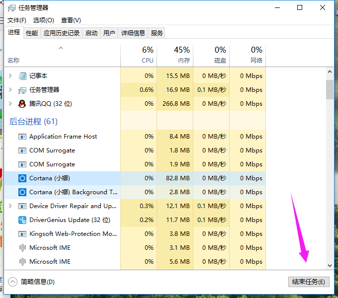This screenshot has width=338, height=298.
Task: Click the vertical scrollbar down arrow
Action: 330,266
